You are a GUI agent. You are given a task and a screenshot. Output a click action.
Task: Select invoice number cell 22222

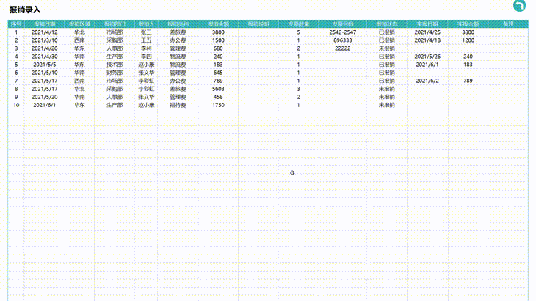(342, 48)
